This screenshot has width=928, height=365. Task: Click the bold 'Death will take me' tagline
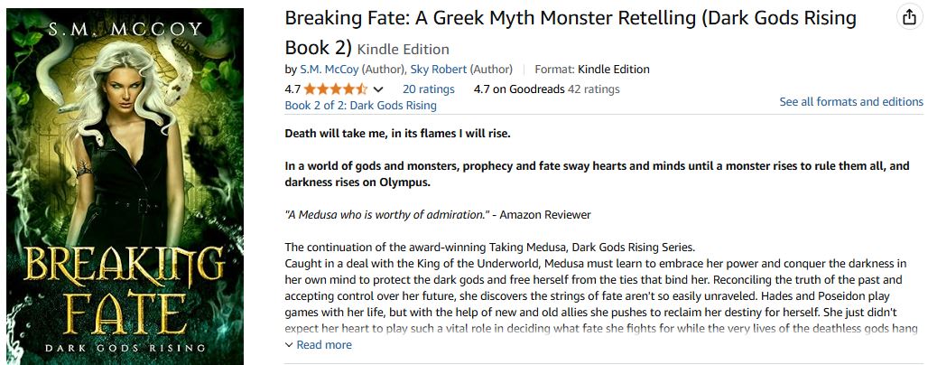pyautogui.click(x=397, y=134)
